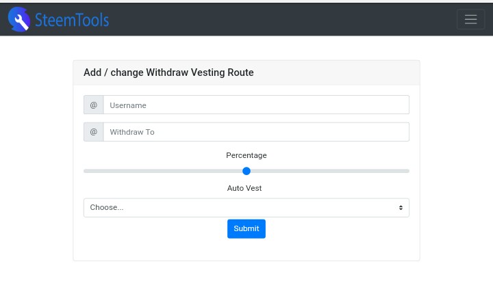Click the up-down arrows on Auto Vest select
This screenshot has width=493, height=292.
pyautogui.click(x=401, y=207)
